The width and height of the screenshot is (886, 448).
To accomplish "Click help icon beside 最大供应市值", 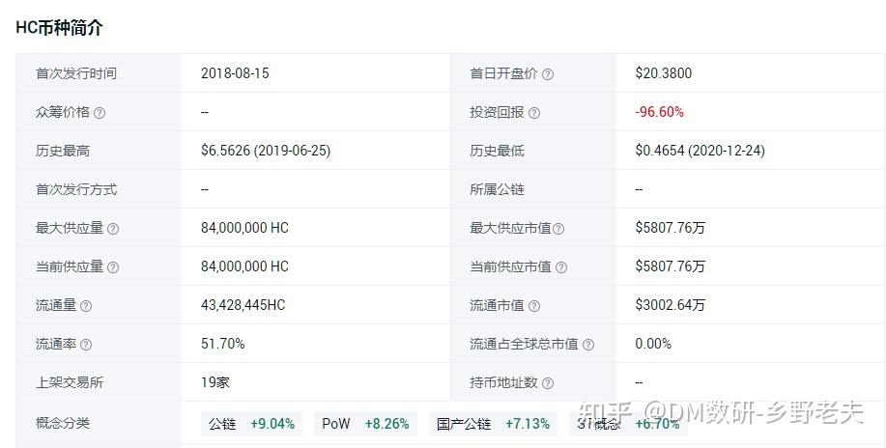I will click(x=558, y=229).
